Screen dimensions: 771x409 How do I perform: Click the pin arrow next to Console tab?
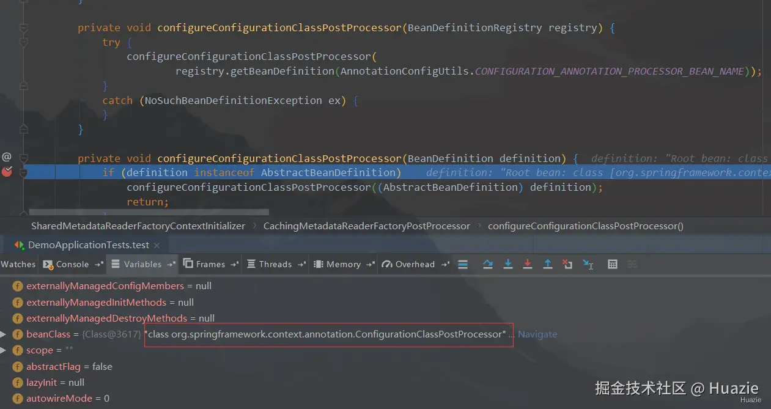click(x=99, y=265)
